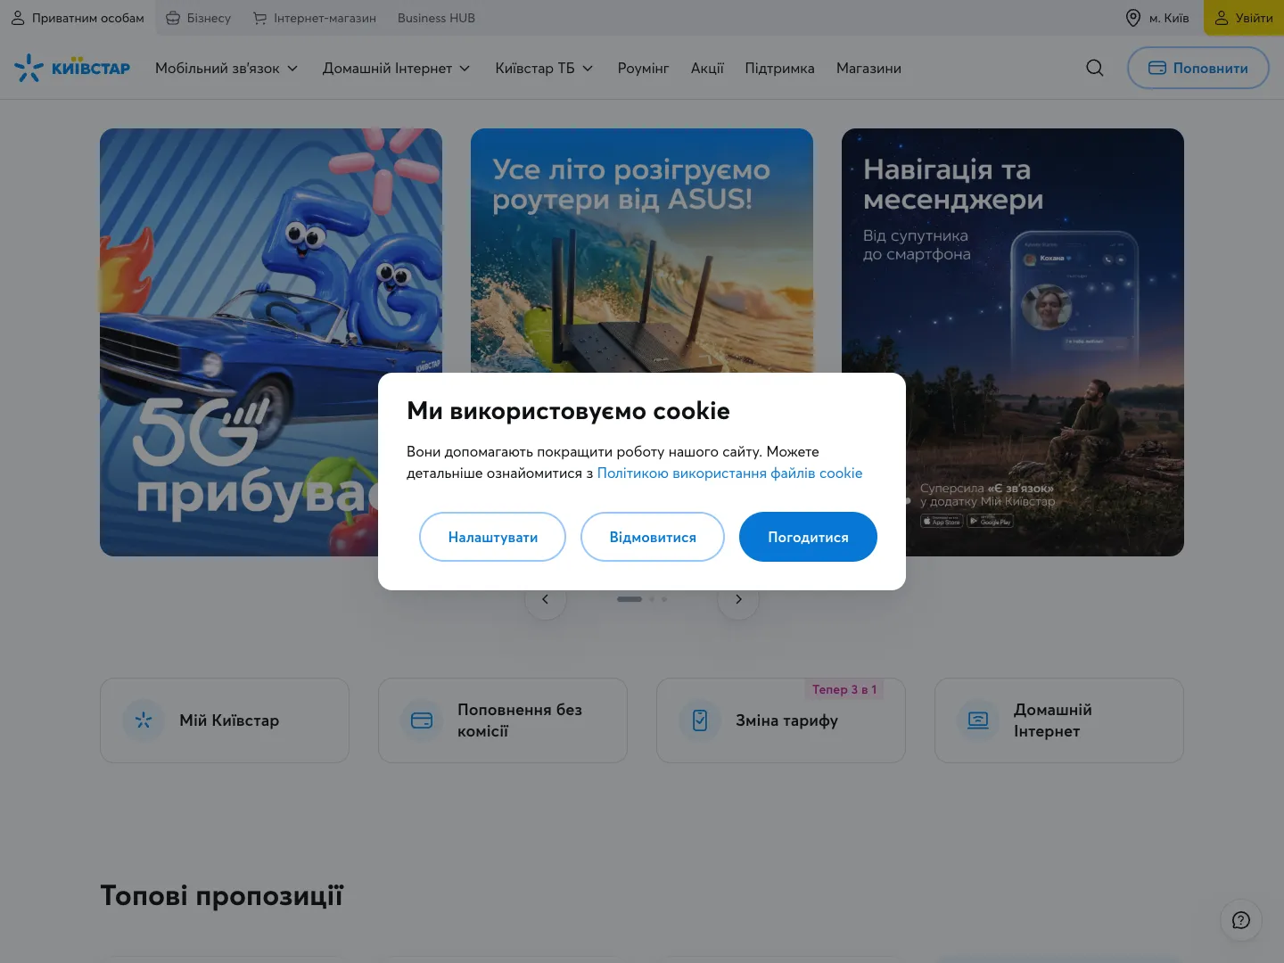The image size is (1284, 963).
Task: Open the Зміна тарифу card label
Action: tap(786, 720)
